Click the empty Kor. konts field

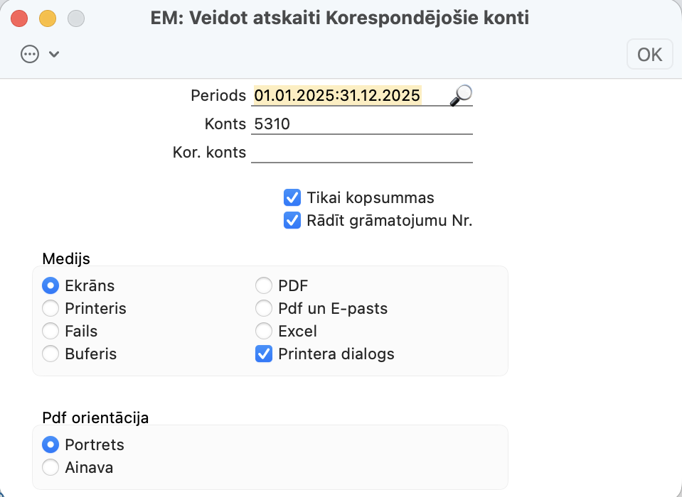coord(361,153)
